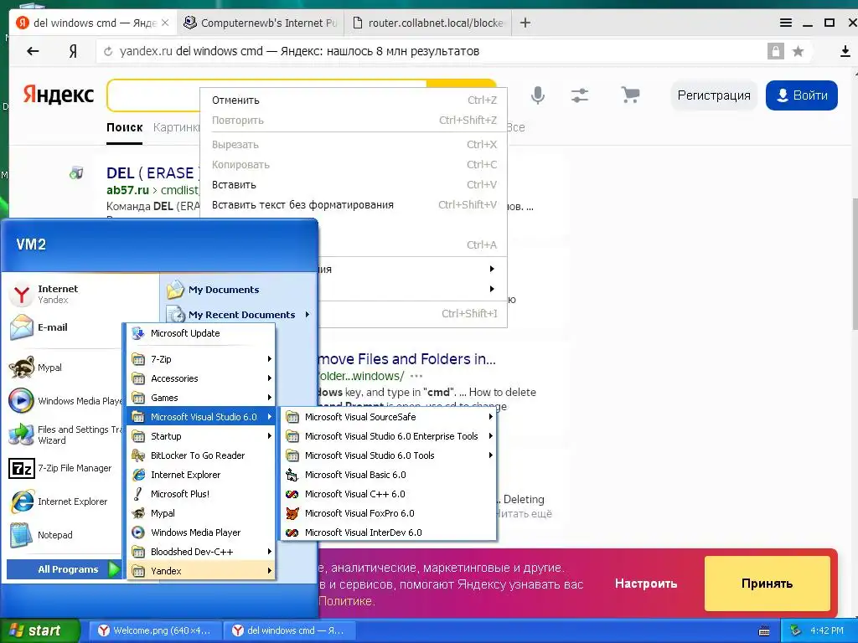
Task: Expand Accessories program folder
Action: 201,378
